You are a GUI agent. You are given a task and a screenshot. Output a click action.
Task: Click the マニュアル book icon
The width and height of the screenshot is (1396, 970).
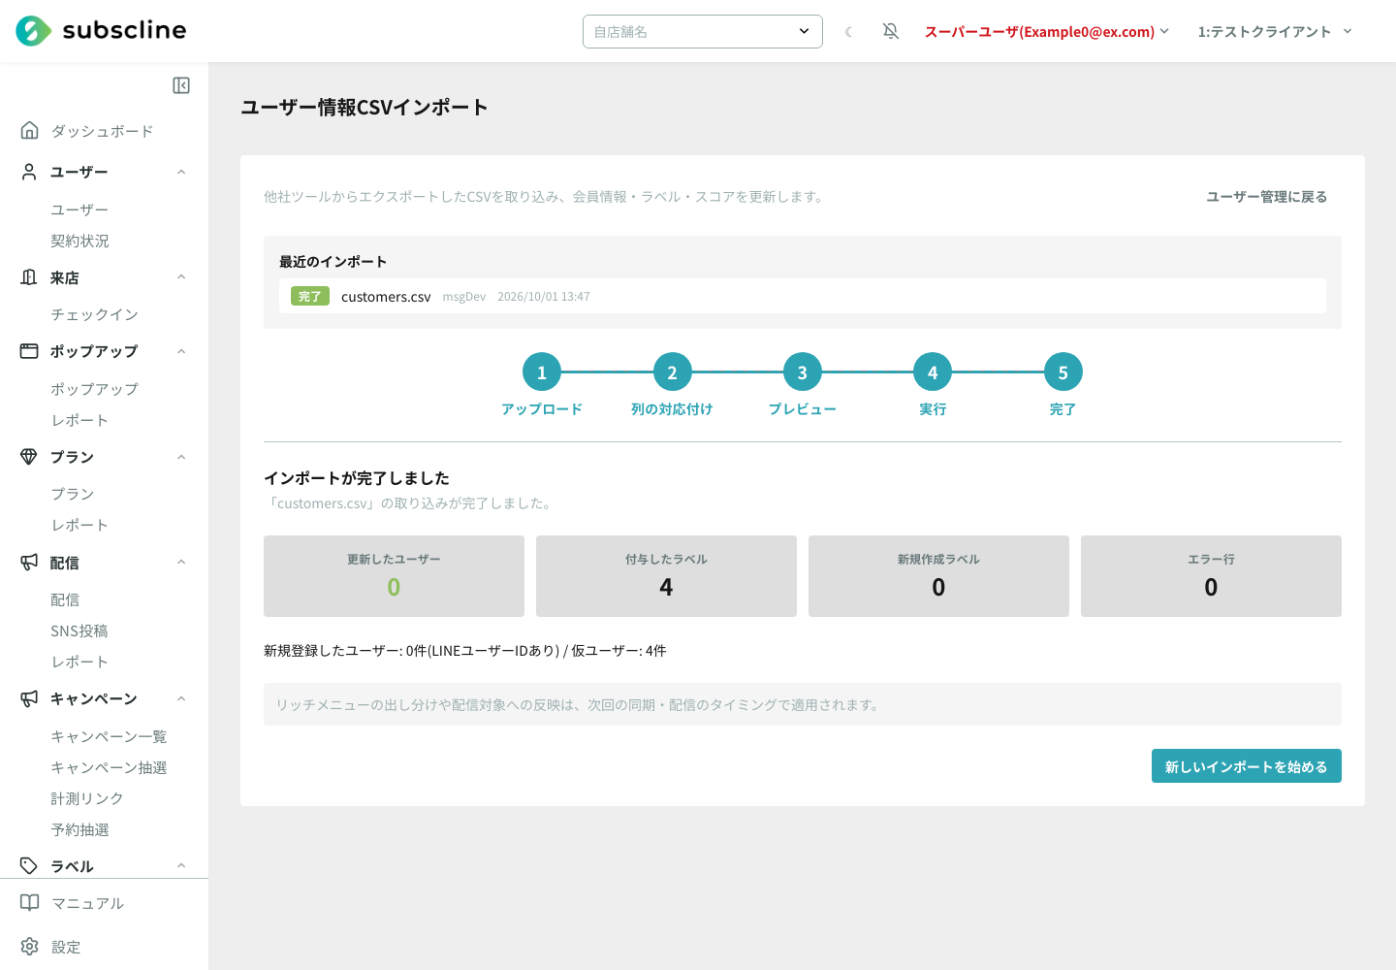pos(30,903)
